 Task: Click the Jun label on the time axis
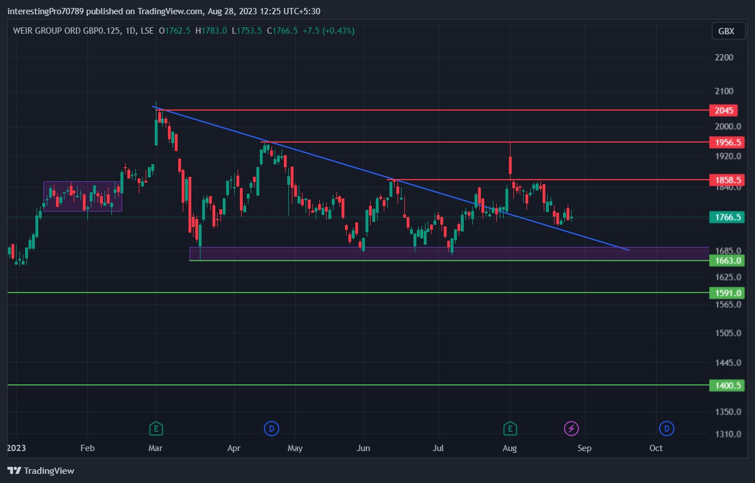363,448
